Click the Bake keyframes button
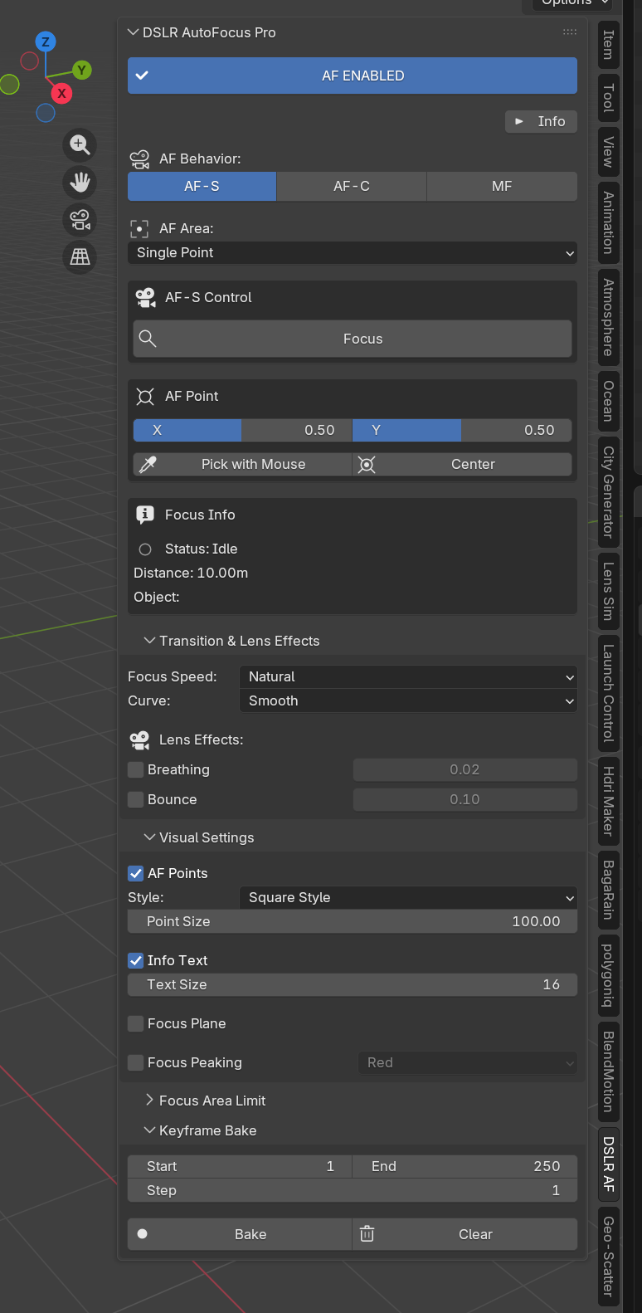This screenshot has height=1313, width=642. pyautogui.click(x=240, y=1234)
